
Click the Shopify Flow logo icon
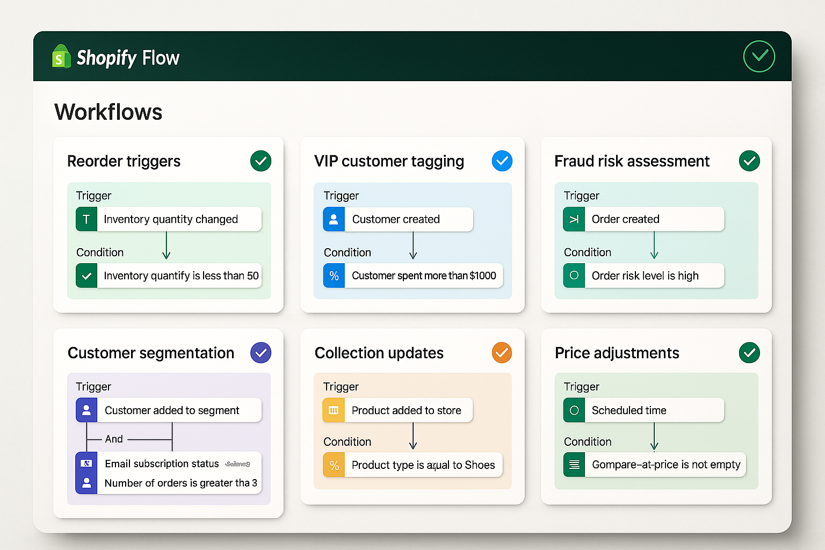click(61, 57)
